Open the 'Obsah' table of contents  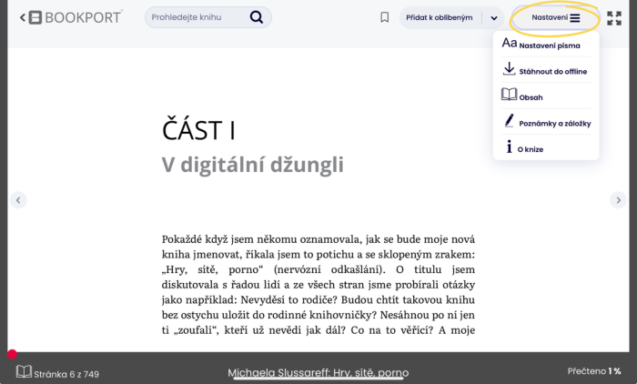(x=546, y=96)
